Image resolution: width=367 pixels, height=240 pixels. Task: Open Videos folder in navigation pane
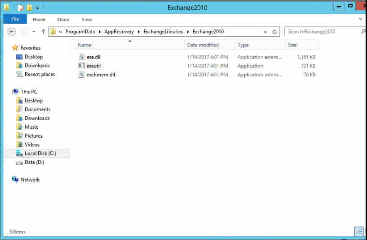(28, 145)
